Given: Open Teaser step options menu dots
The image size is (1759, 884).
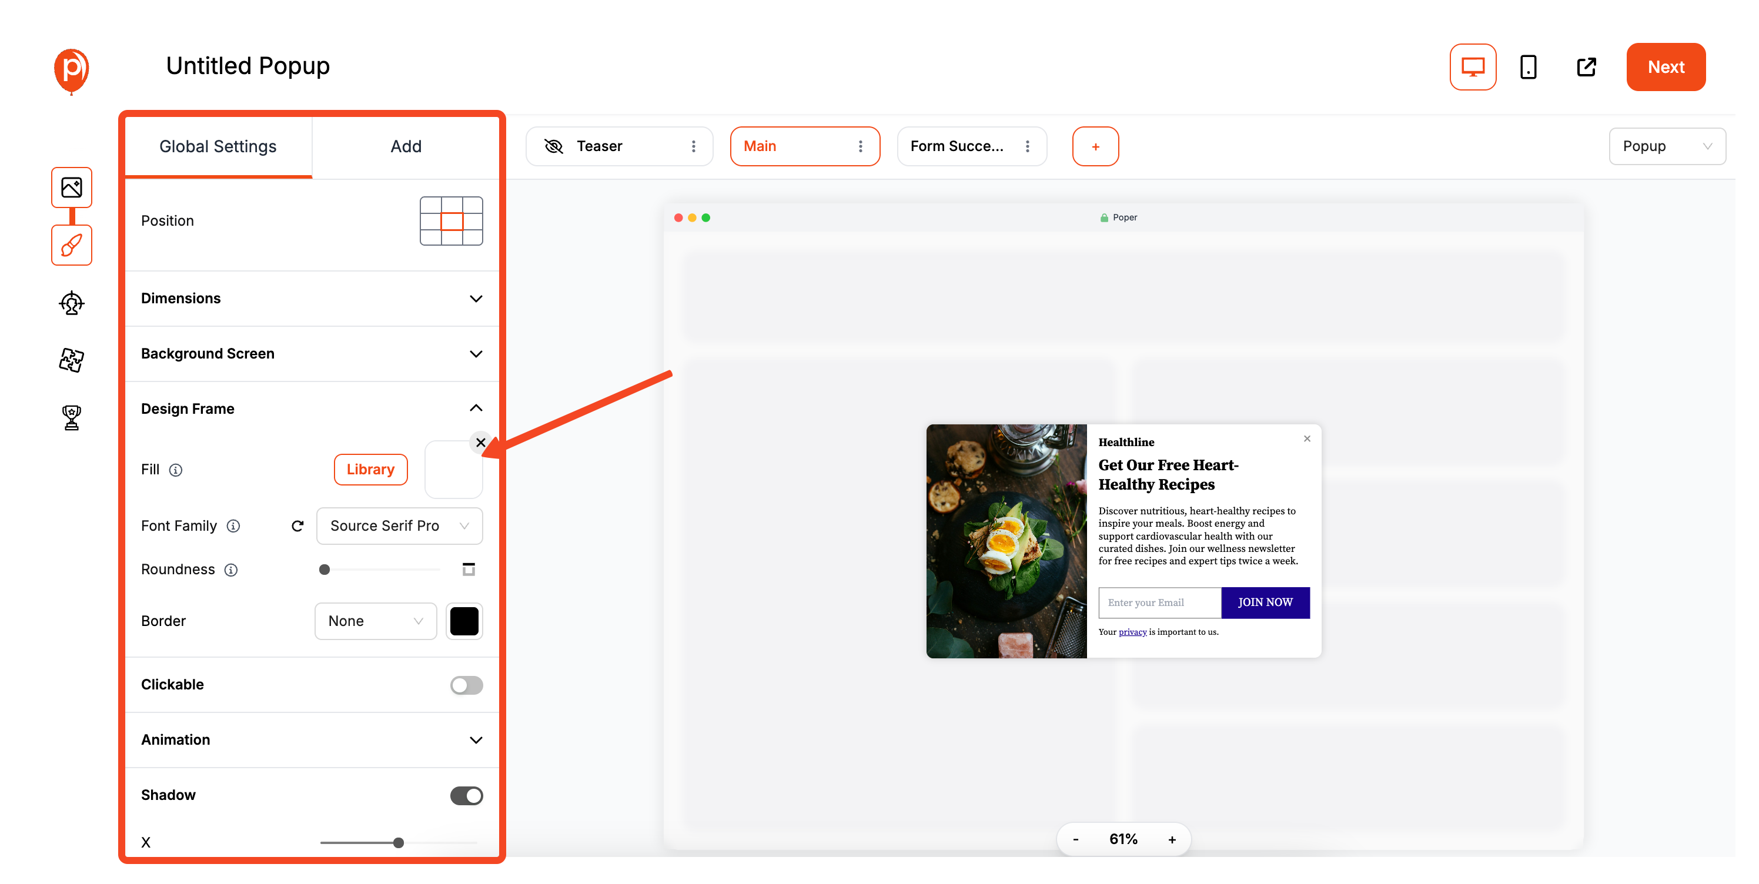Looking at the screenshot, I should (x=693, y=146).
